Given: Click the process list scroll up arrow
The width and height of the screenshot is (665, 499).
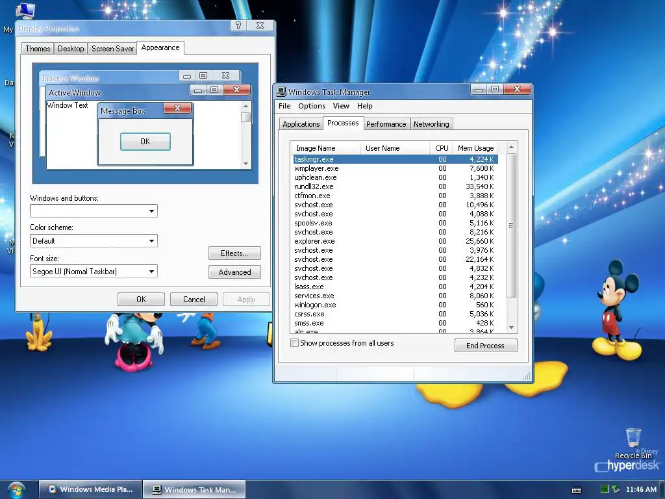Looking at the screenshot, I should click(x=512, y=147).
